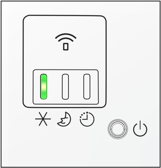This screenshot has height=168, width=161.
Task: Select the snowflake cooling mode icon
Action: 43,119
